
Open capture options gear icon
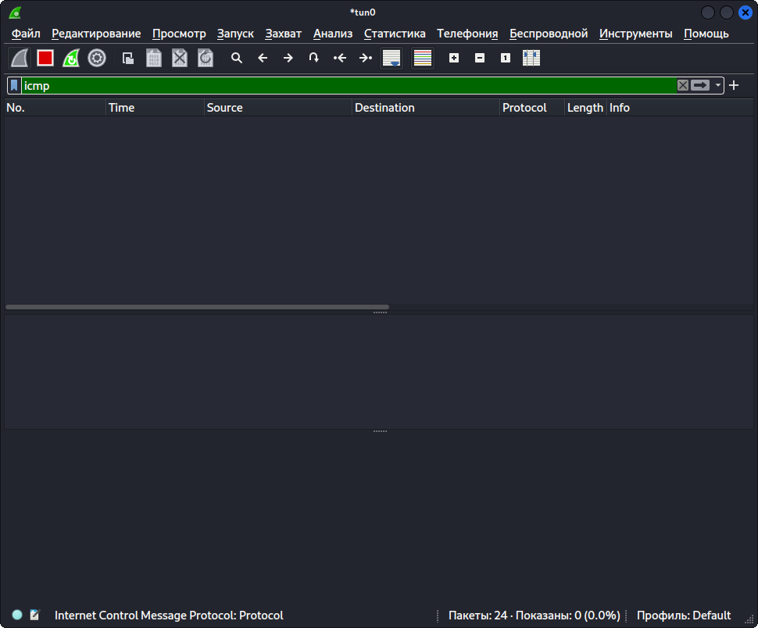tap(97, 58)
